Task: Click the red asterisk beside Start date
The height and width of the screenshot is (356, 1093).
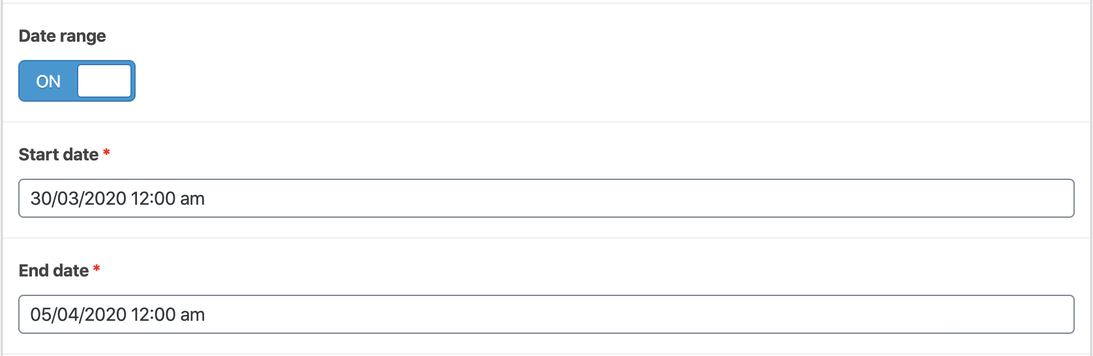Action: click(x=106, y=153)
